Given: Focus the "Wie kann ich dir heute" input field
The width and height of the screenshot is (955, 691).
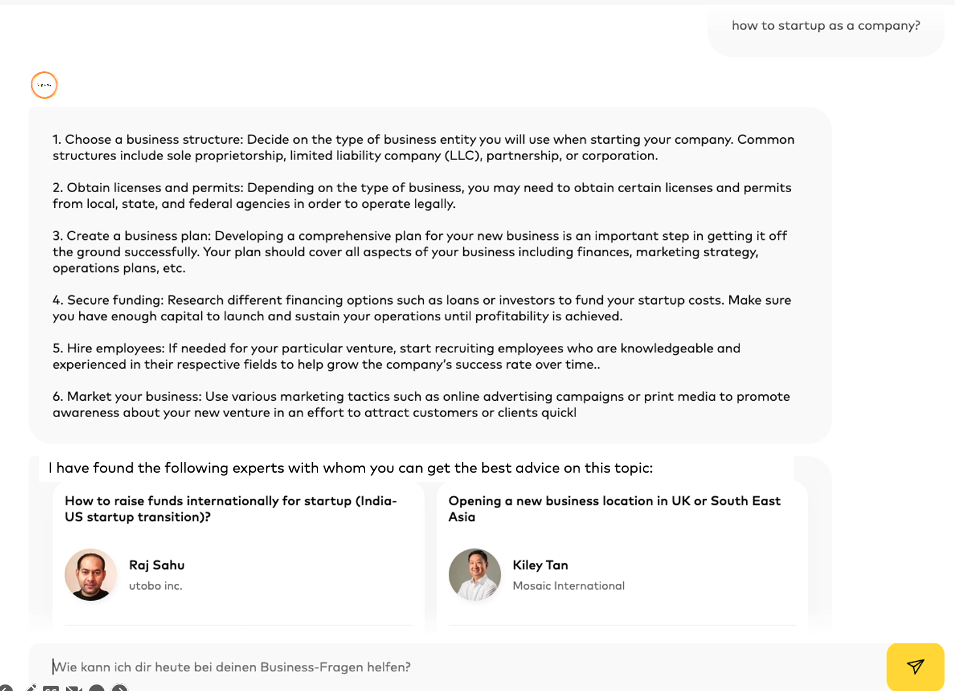Looking at the screenshot, I should coord(457,667).
